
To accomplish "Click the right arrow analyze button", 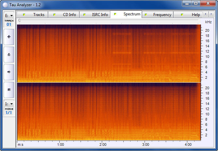I will tap(9, 72).
